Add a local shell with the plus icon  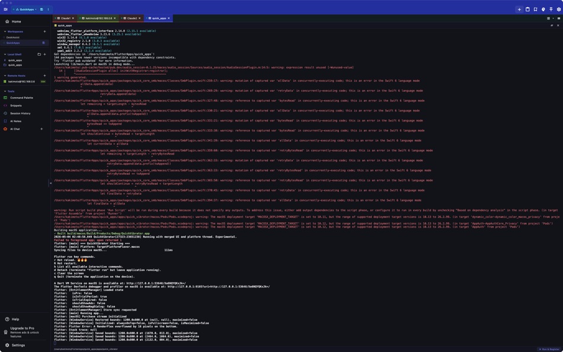pos(44,55)
